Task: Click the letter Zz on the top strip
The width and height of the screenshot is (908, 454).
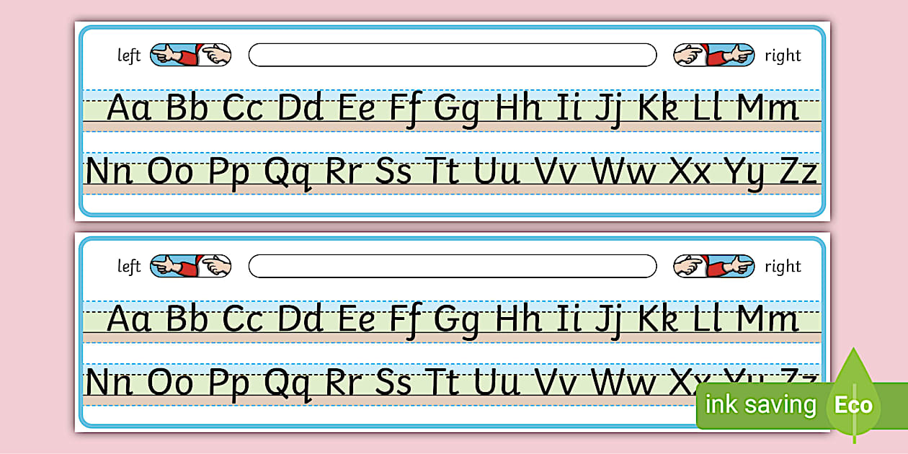Action: 800,171
